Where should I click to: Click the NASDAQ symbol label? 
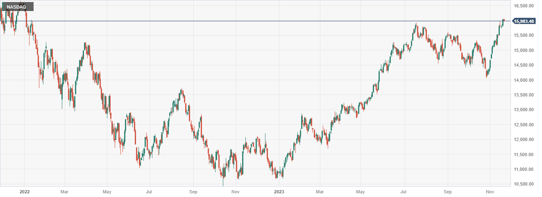[18, 7]
